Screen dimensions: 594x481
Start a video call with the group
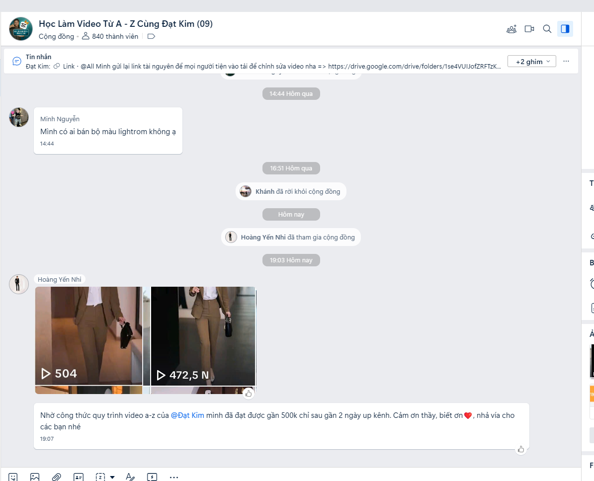(529, 29)
